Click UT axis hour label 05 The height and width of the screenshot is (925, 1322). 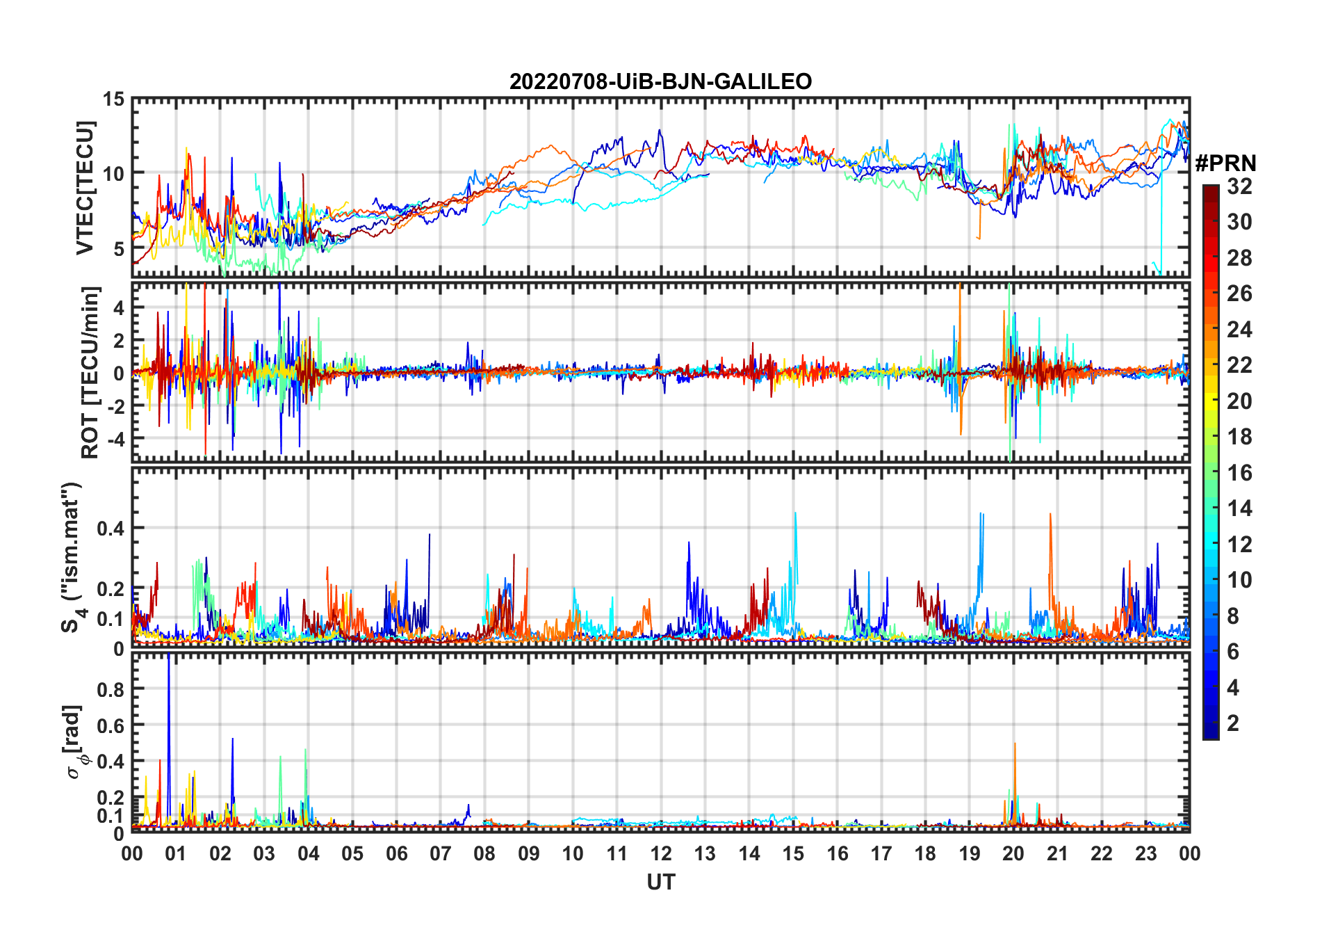tap(352, 853)
